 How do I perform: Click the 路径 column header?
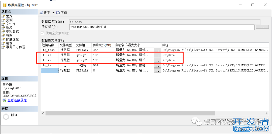215,45
